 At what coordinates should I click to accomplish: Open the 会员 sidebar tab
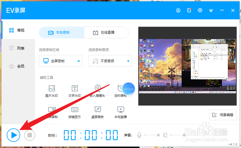[18, 66]
